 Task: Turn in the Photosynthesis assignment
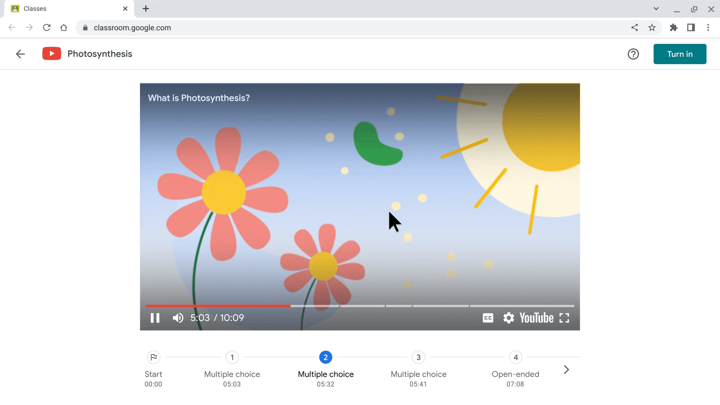[x=680, y=54]
